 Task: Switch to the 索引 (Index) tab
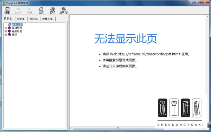(x=21, y=19)
